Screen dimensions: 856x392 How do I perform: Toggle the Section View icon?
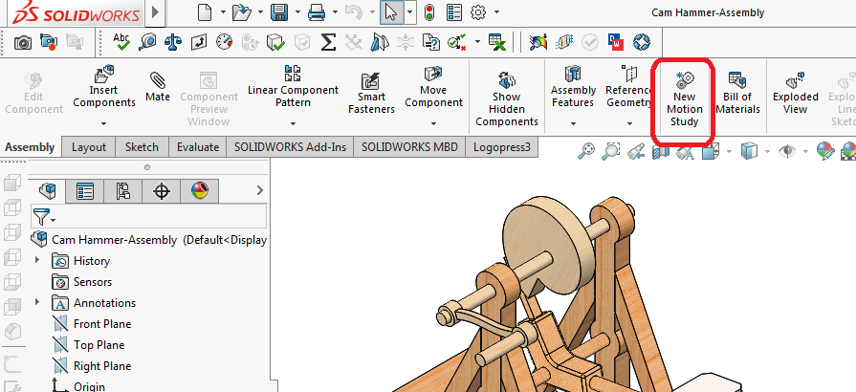(661, 151)
